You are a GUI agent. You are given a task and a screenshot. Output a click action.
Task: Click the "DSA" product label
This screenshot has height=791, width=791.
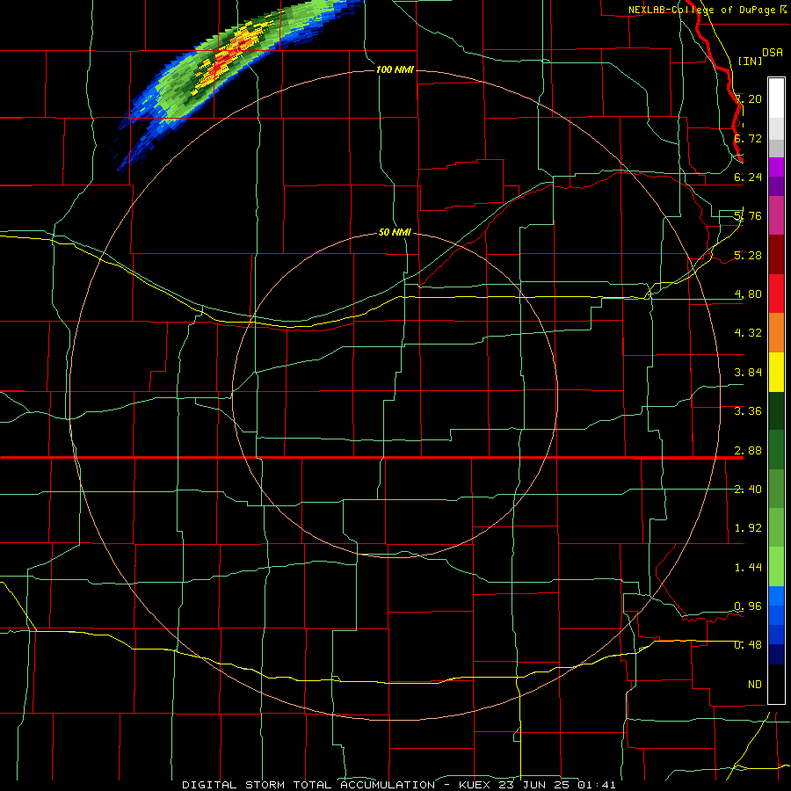point(773,53)
